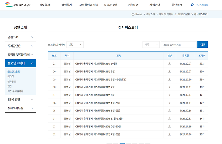Image resolution: width=222 pixels, height=144 pixels.
Task: Select 월간 공무원연금 in sidebar submenu
Action: (x=15, y=91)
